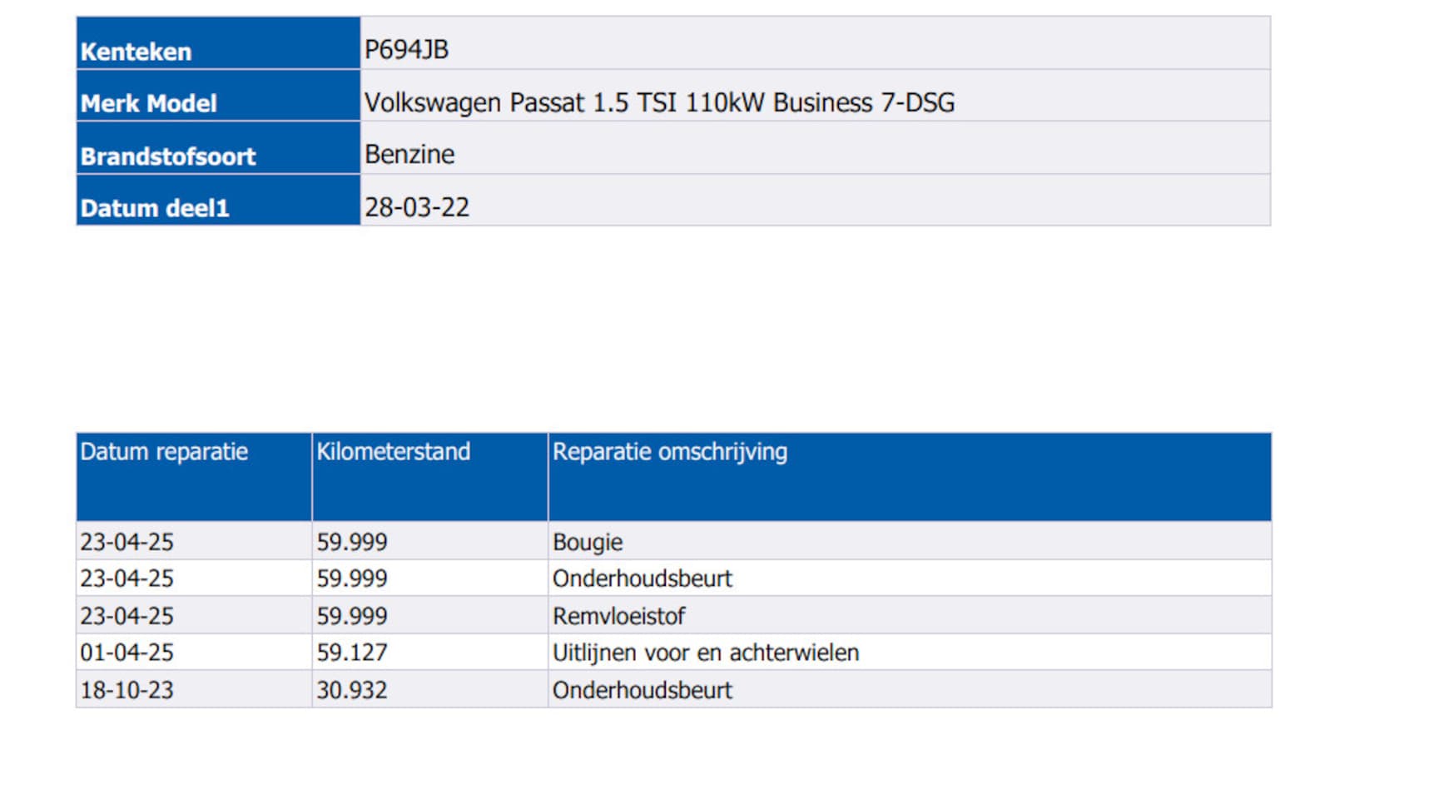This screenshot has width=1439, height=799.
Task: Select the mileage value 59.127
Action: pos(351,653)
